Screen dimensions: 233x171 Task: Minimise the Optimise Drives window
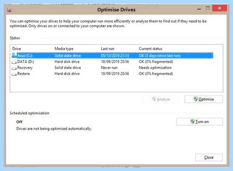point(199,9)
